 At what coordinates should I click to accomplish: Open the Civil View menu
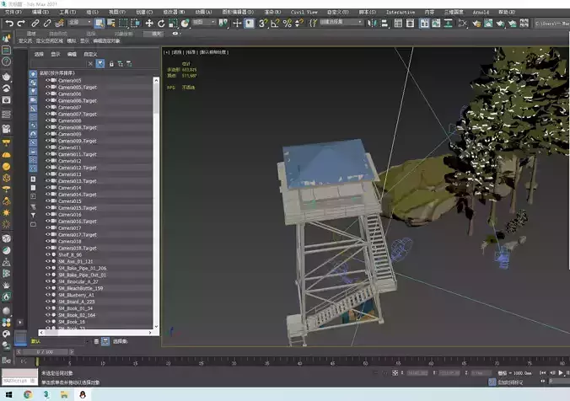coord(304,12)
